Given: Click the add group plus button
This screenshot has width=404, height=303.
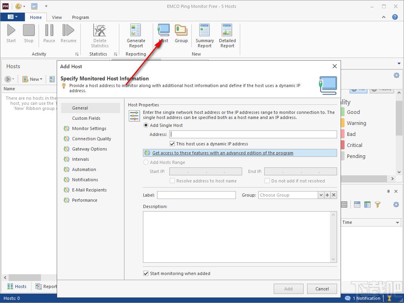Looking at the screenshot, I should click(327, 195).
